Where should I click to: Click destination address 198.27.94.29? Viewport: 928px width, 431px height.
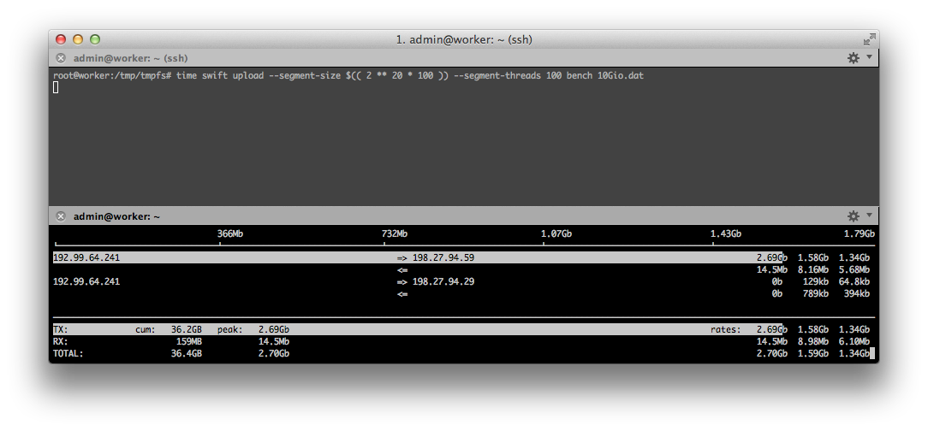tap(443, 281)
